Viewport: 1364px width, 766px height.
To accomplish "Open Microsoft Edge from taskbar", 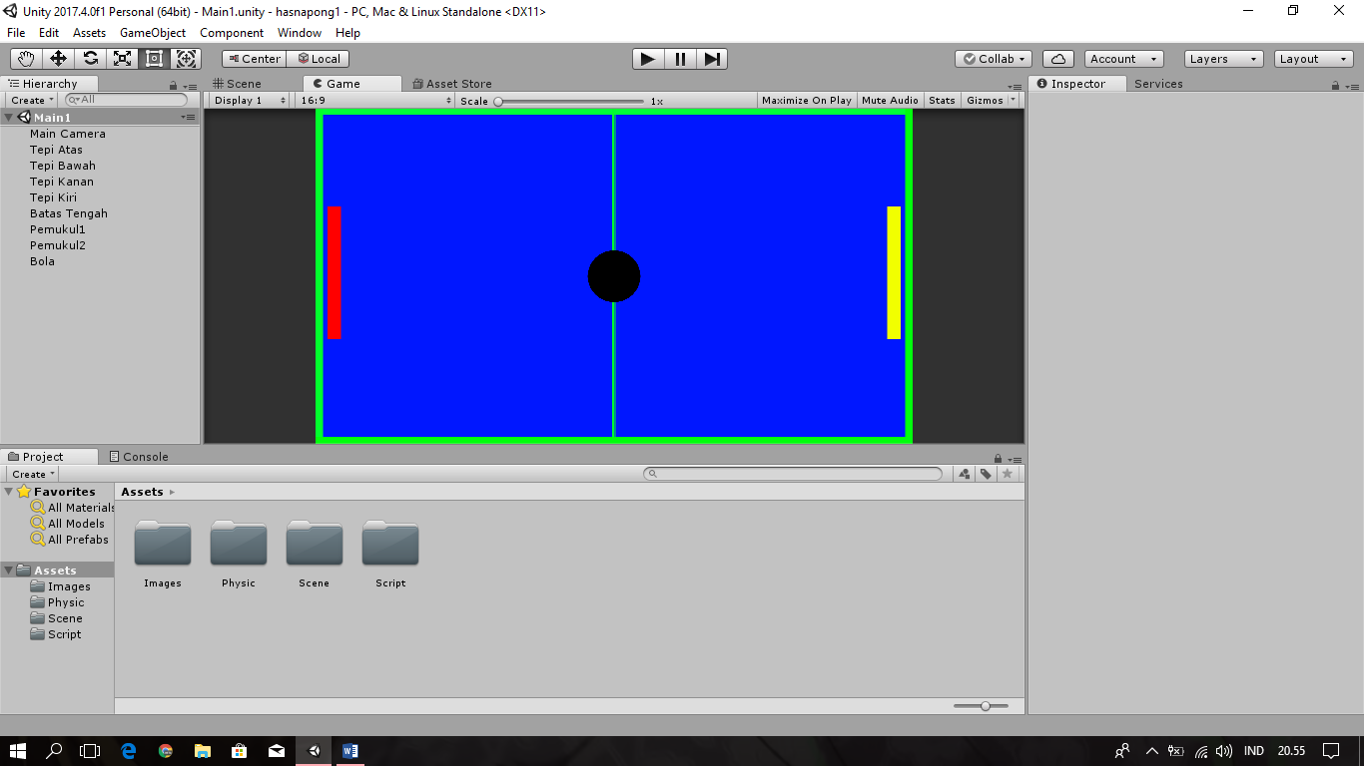I will 128,751.
